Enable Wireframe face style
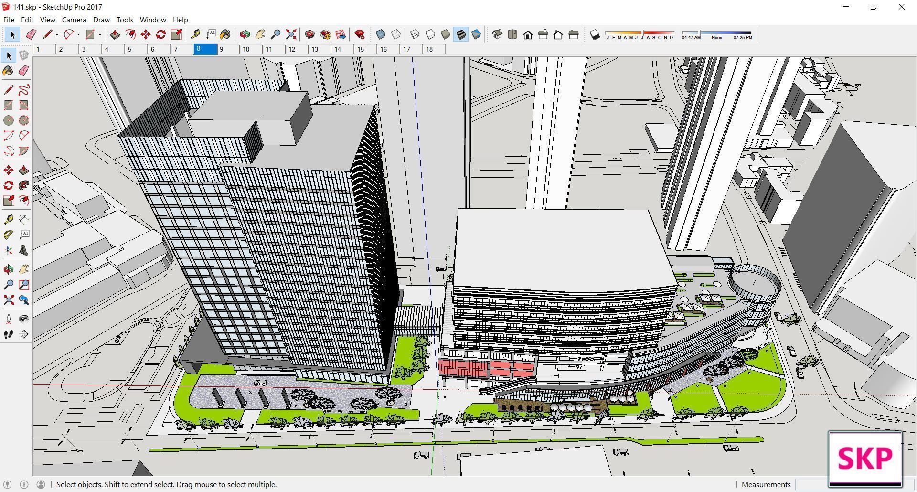Image resolution: width=917 pixels, height=492 pixels. pos(415,34)
